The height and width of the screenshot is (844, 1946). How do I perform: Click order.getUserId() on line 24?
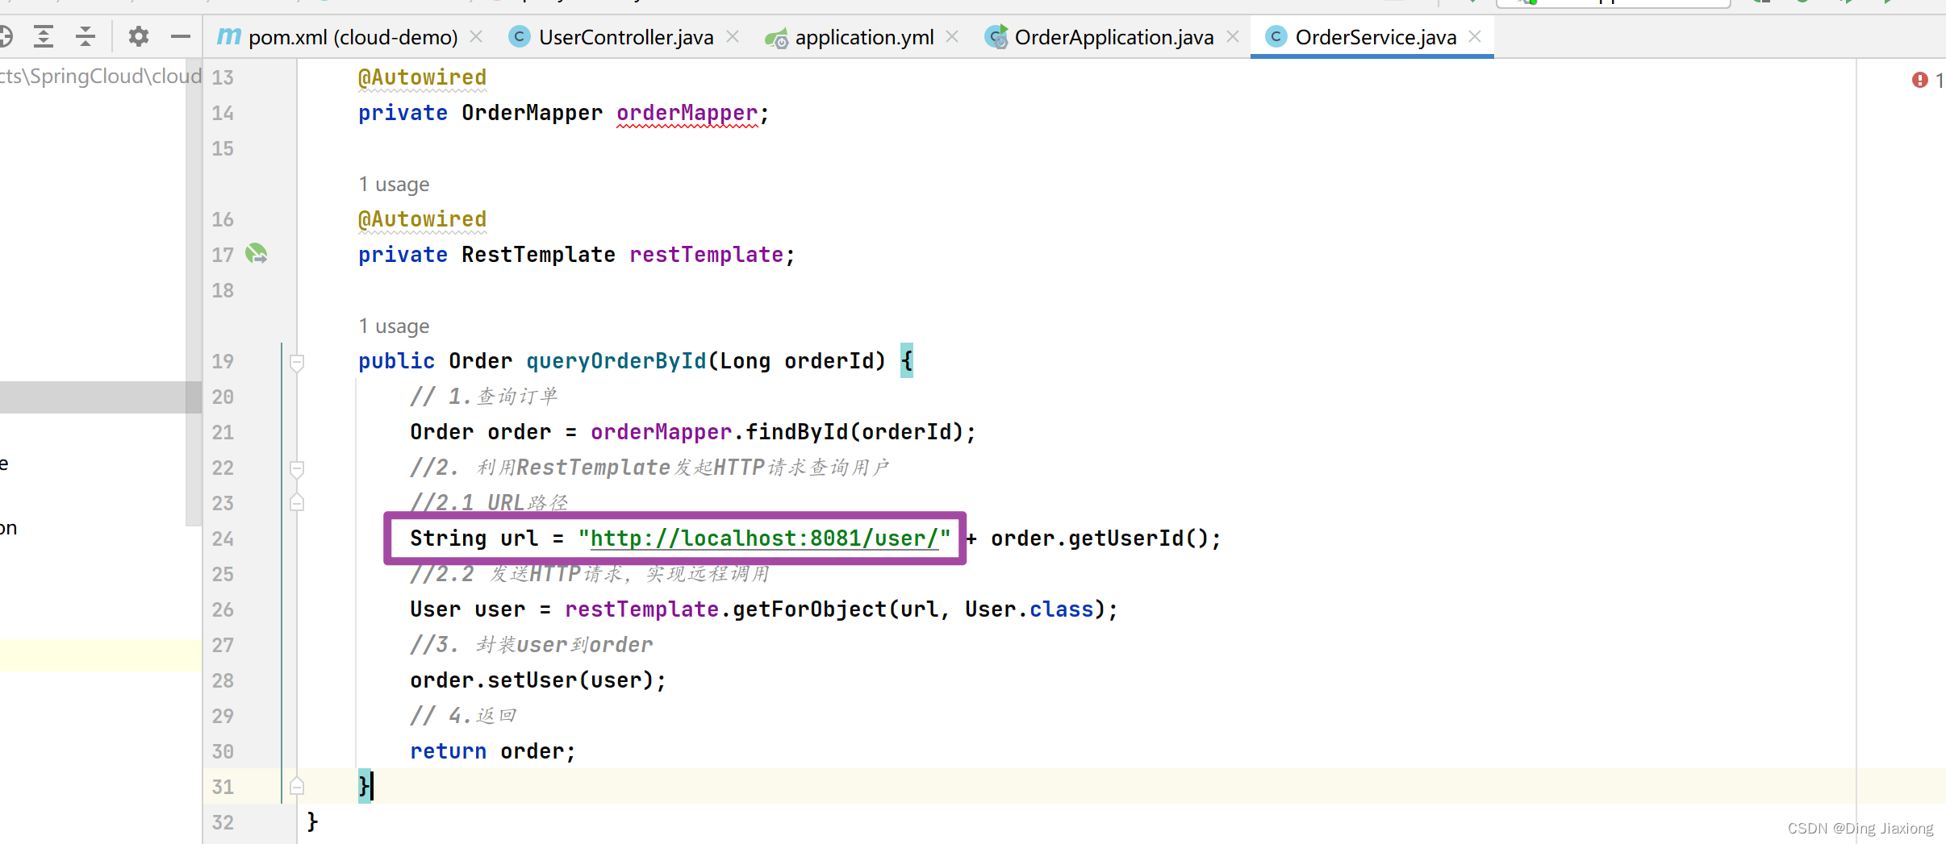pyautogui.click(x=1106, y=538)
